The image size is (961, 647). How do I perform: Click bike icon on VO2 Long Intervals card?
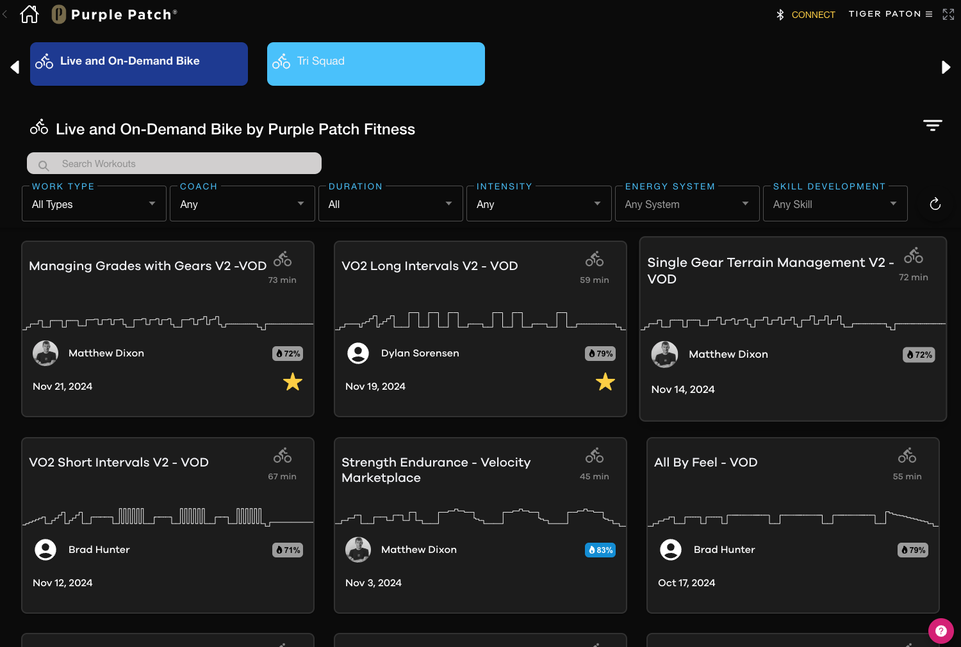click(595, 259)
